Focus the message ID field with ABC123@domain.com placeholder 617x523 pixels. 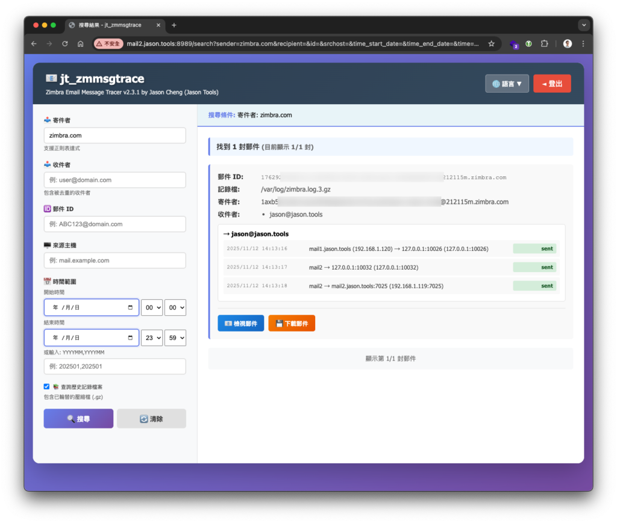coord(115,224)
